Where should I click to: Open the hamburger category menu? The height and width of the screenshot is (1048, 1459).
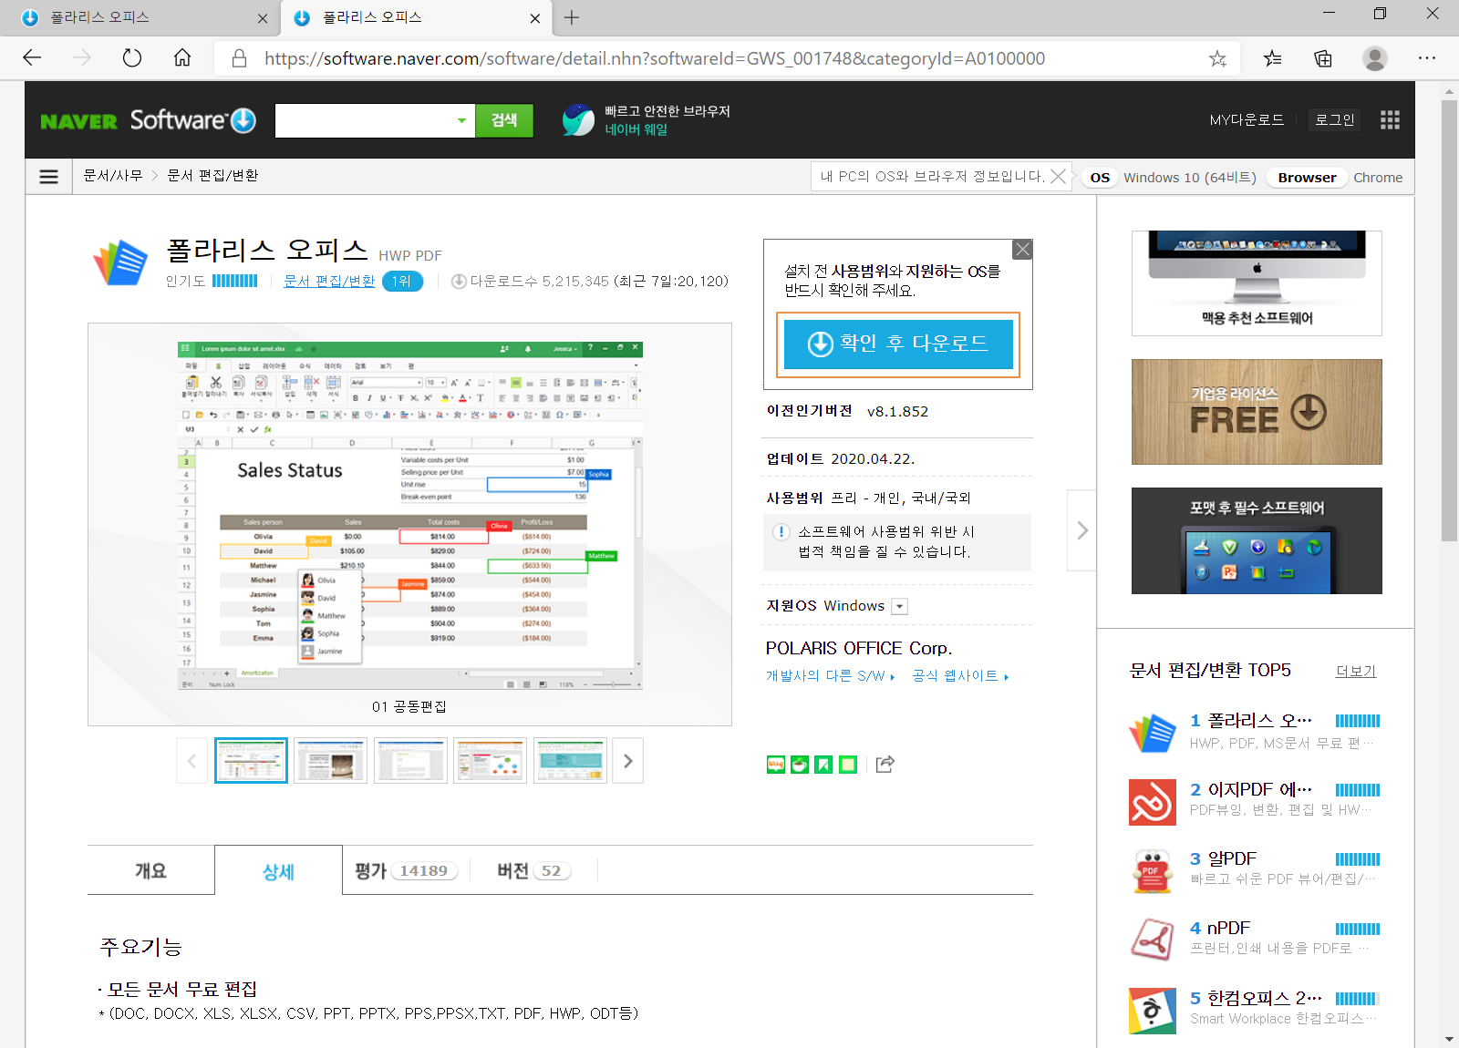[x=49, y=177]
